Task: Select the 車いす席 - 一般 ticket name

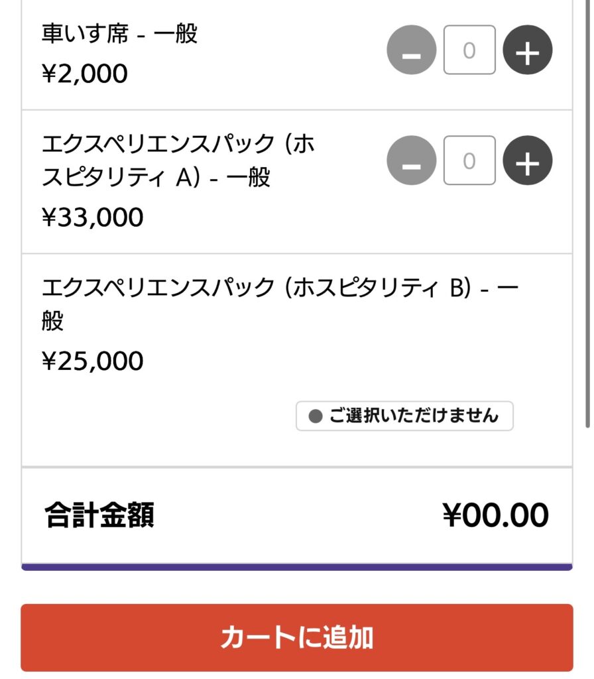Action: coord(119,34)
